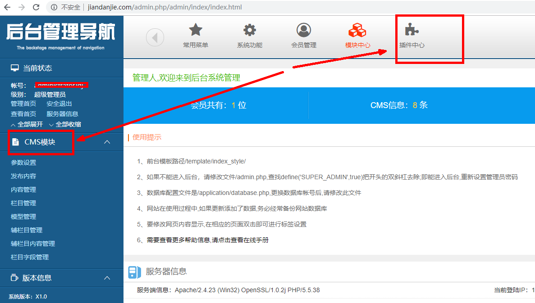Select the 会员管理 user icon
Image resolution: width=535 pixels, height=303 pixels.
point(303,30)
